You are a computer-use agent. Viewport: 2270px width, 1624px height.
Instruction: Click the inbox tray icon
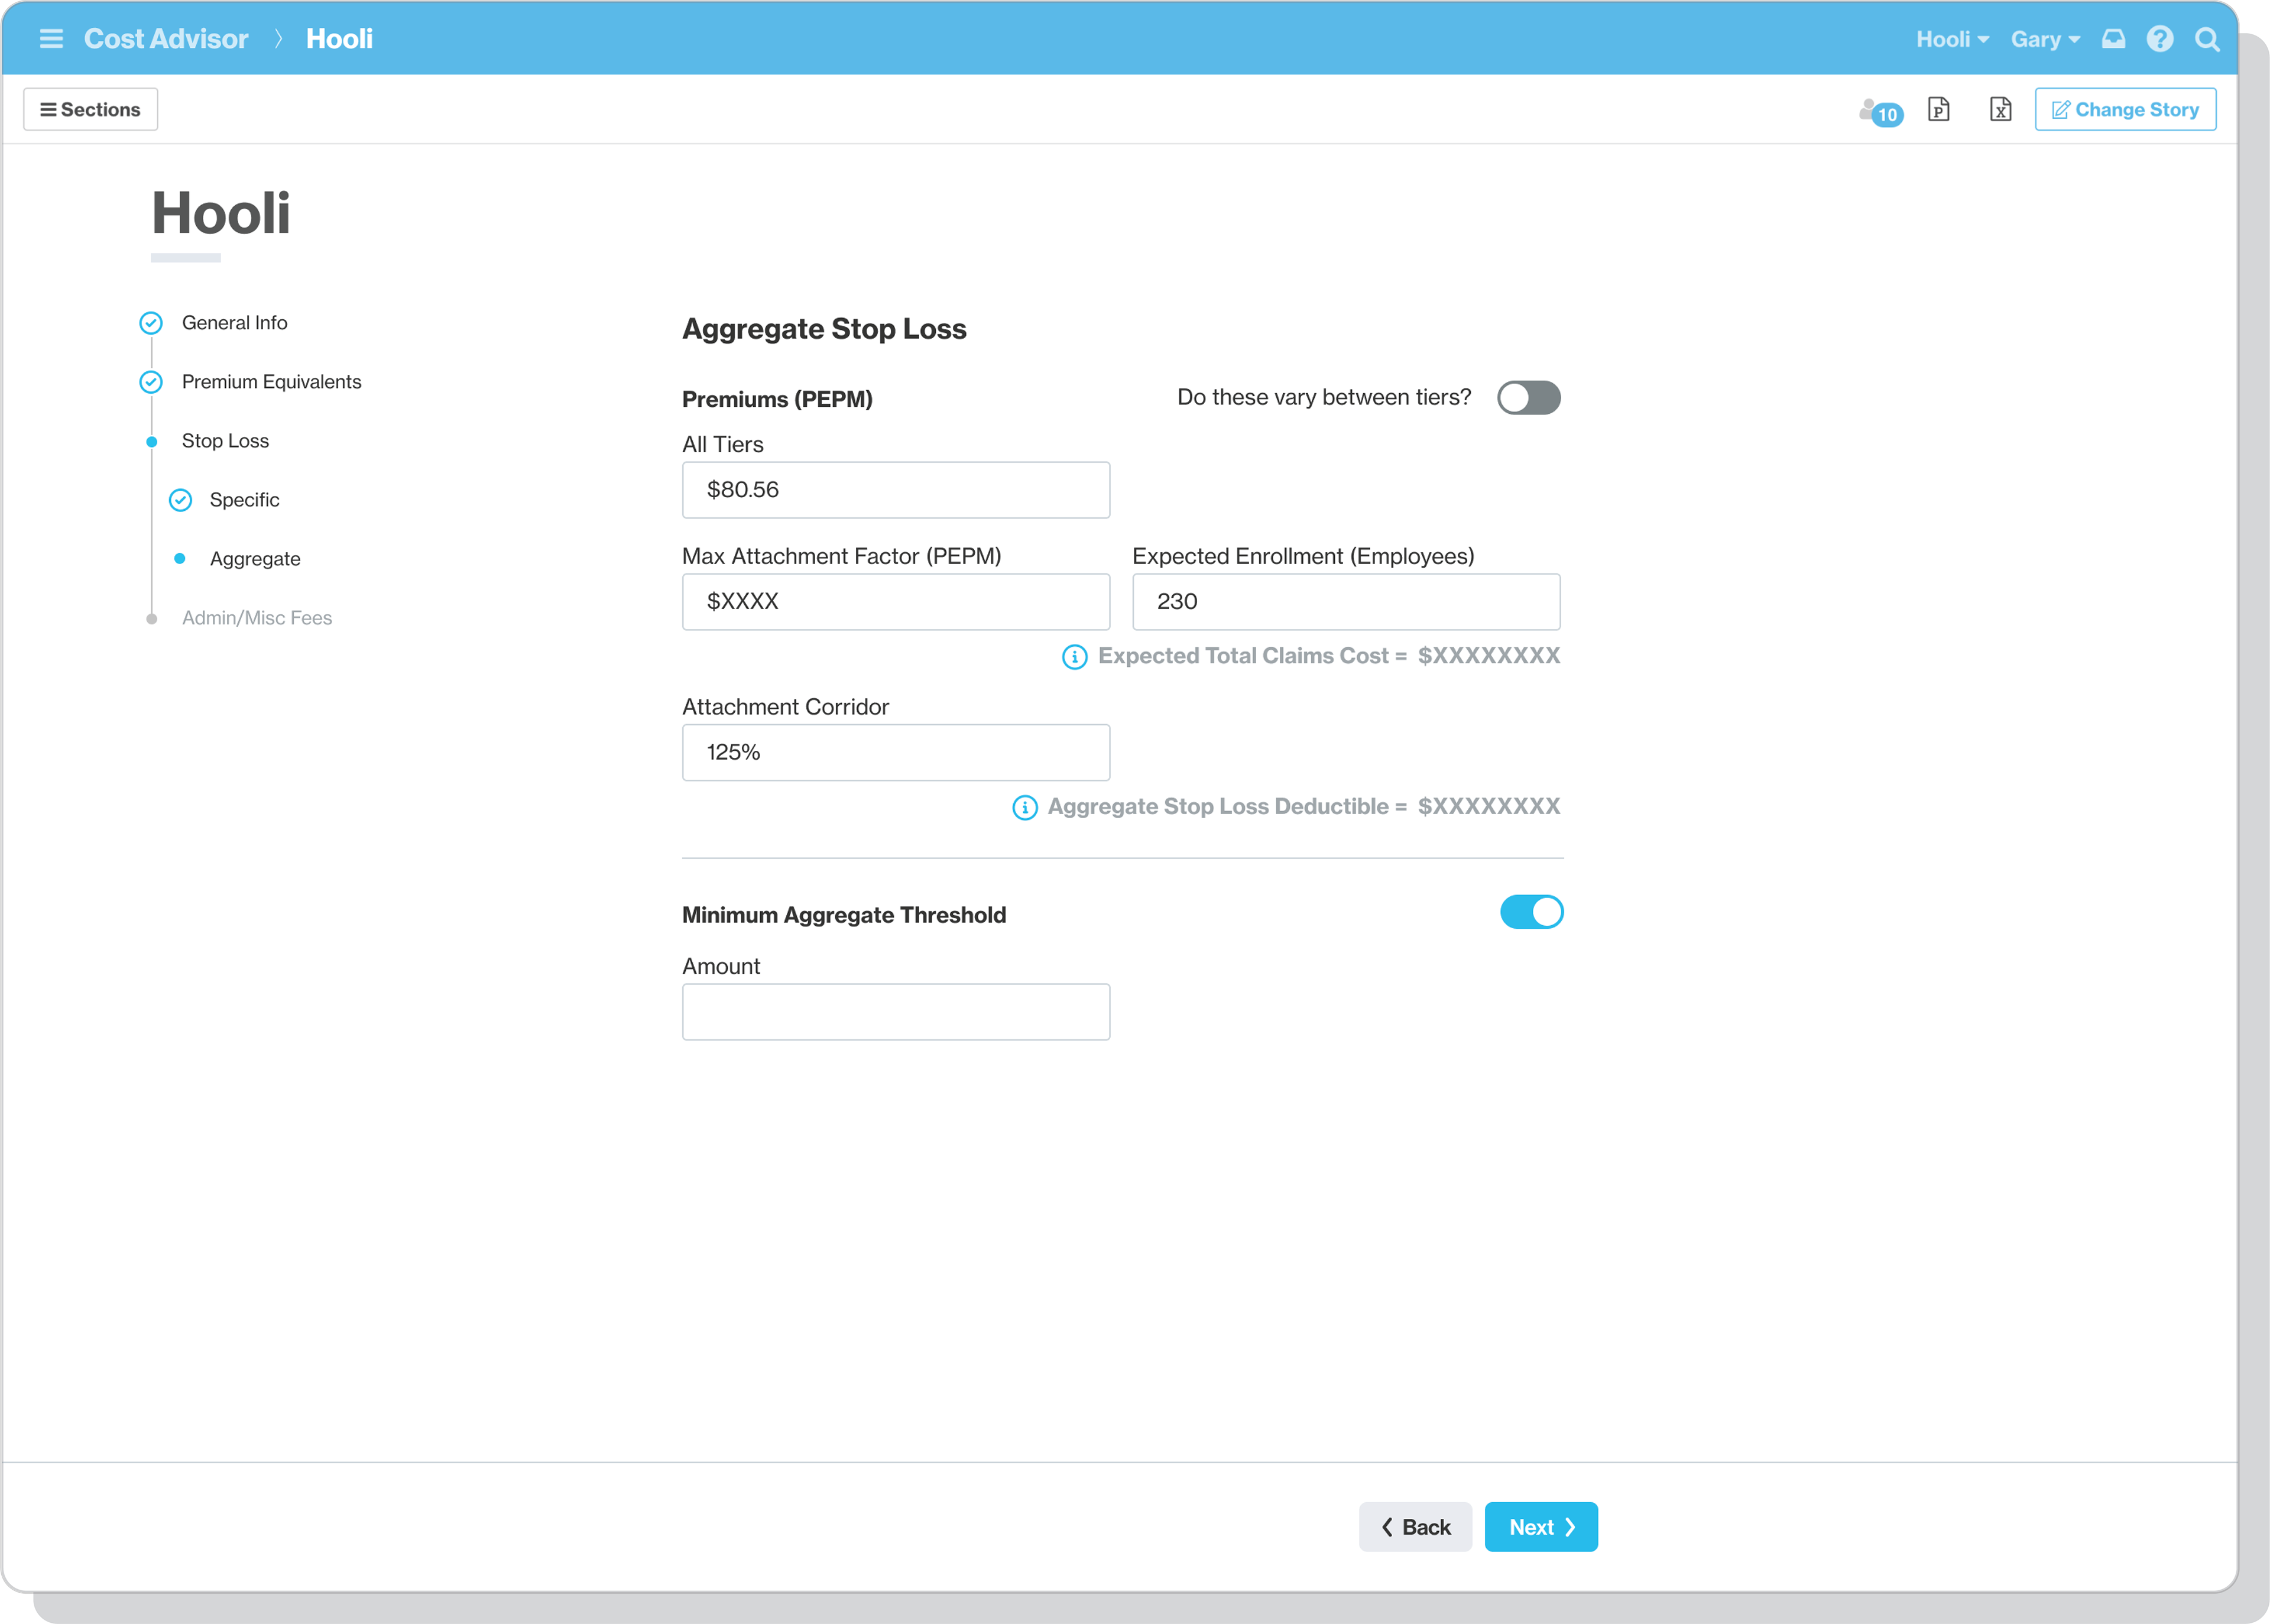click(2113, 39)
